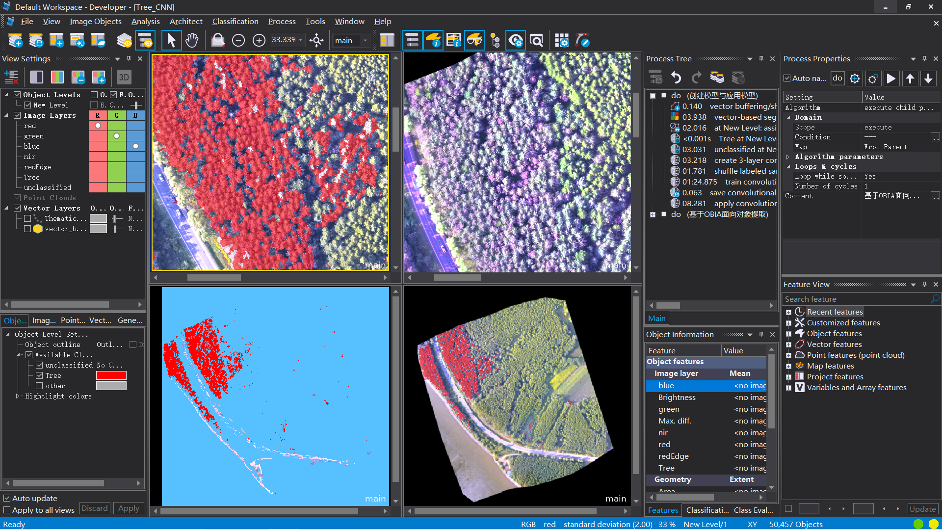Switch to the Class Eval... tab
942x530 pixels.
coord(753,510)
